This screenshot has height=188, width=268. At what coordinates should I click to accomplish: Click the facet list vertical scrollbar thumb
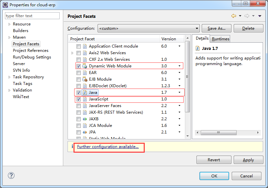[x=188, y=77]
